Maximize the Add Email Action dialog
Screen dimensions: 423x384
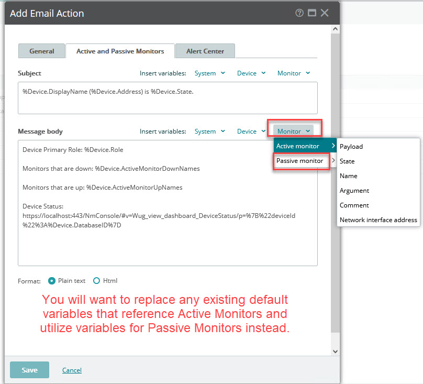pyautogui.click(x=311, y=13)
